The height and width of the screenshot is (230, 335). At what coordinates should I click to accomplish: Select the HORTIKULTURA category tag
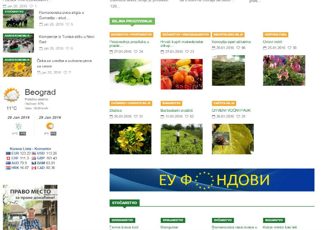pos(276,35)
